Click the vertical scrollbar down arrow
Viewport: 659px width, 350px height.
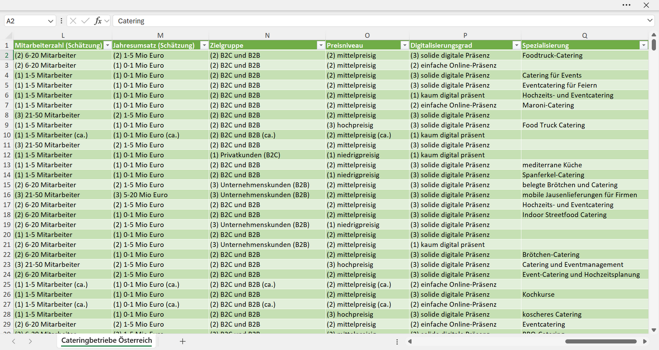click(654, 330)
